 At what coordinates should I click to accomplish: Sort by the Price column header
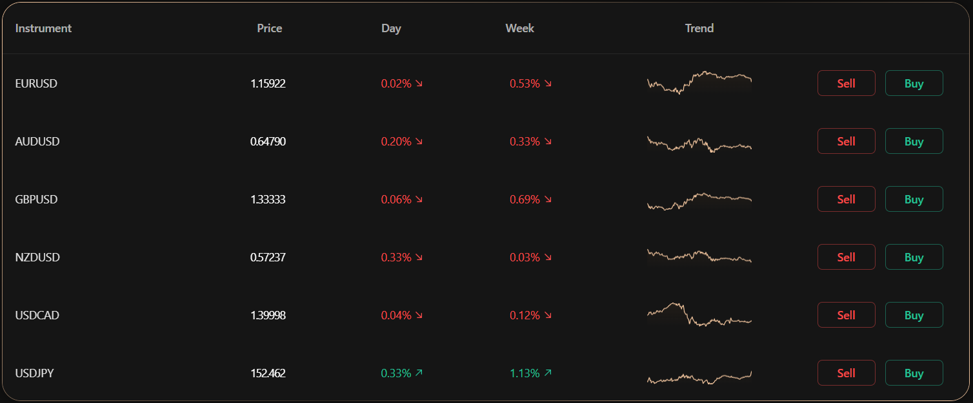click(x=269, y=28)
